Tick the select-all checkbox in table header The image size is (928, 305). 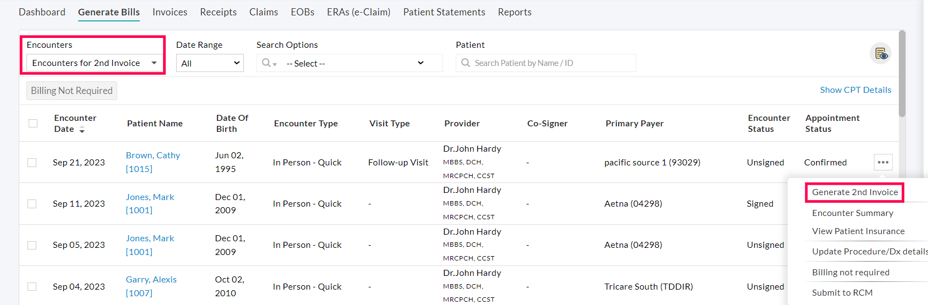33,123
